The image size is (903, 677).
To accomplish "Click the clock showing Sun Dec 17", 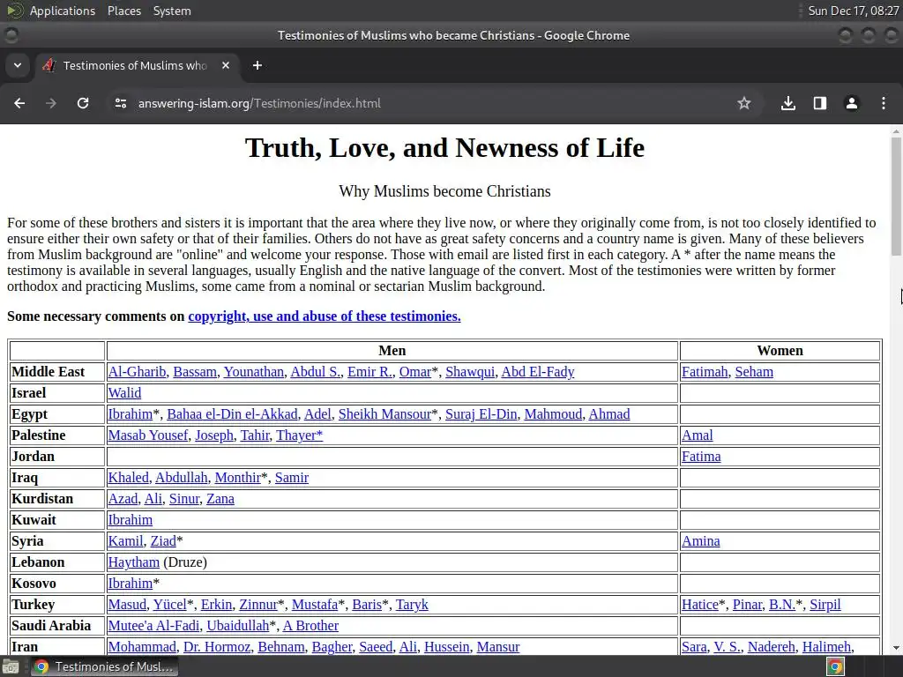I will [x=853, y=11].
